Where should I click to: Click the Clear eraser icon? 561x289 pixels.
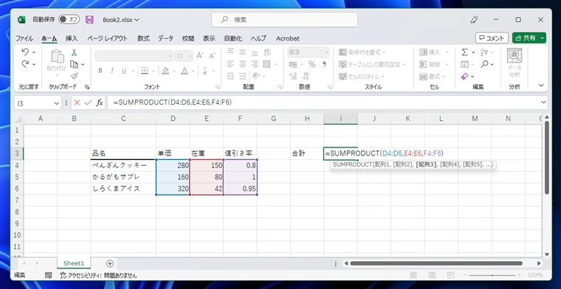(464, 76)
